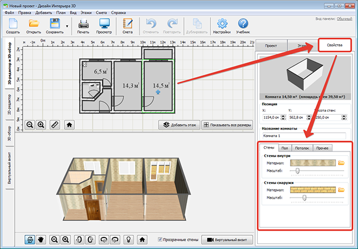Toggle lighting with the bulb icon
The height and width of the screenshot is (249, 358).
click(x=128, y=240)
